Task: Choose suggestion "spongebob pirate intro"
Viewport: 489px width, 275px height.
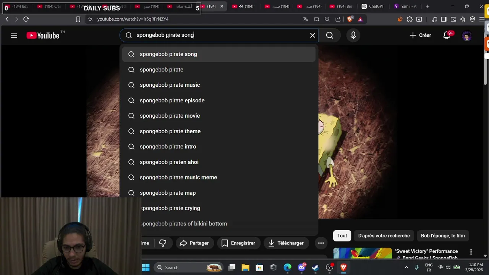Action: click(219, 147)
